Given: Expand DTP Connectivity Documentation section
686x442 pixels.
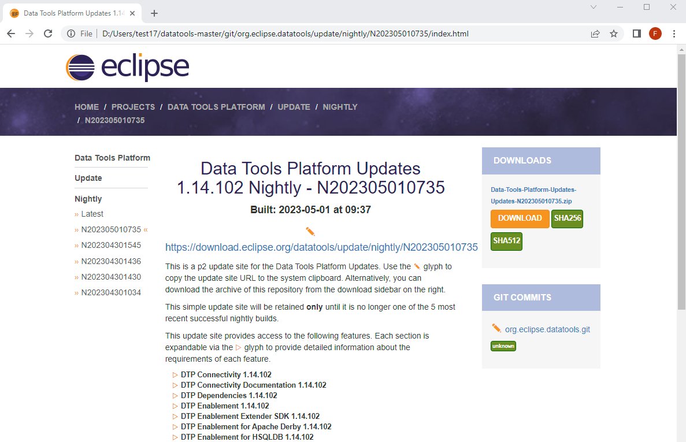Looking at the screenshot, I should [x=175, y=385].
